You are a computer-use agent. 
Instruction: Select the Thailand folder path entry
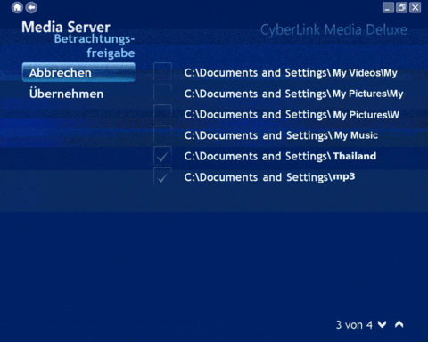coord(280,157)
